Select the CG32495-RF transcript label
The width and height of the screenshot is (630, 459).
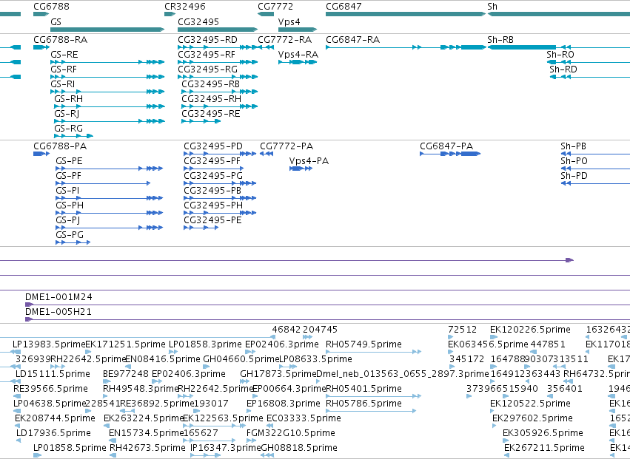tap(207, 55)
